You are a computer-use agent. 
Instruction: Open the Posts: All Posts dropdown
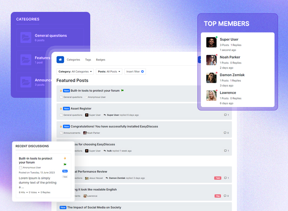[109, 72]
